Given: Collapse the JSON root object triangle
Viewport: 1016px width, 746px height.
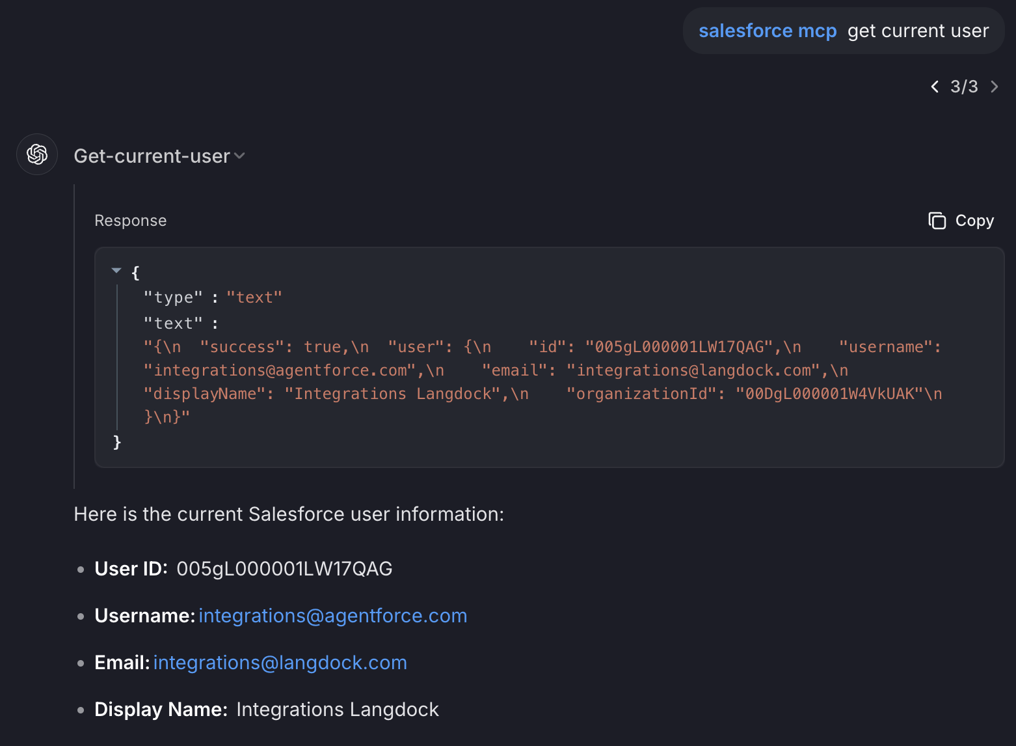Looking at the screenshot, I should [x=116, y=270].
